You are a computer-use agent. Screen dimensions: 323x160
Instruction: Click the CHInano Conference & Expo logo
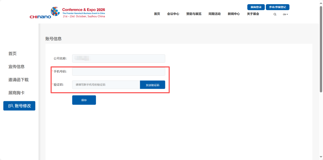(67, 13)
